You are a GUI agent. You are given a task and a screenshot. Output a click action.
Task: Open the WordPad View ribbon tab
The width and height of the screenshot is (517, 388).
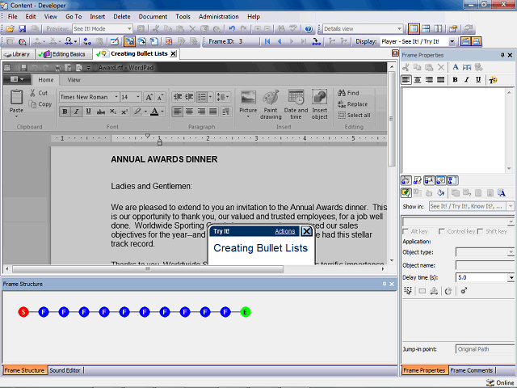[x=74, y=80]
